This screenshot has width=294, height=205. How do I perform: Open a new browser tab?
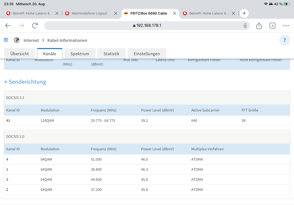click(x=244, y=13)
